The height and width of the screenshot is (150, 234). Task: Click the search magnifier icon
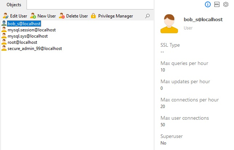tap(147, 16)
